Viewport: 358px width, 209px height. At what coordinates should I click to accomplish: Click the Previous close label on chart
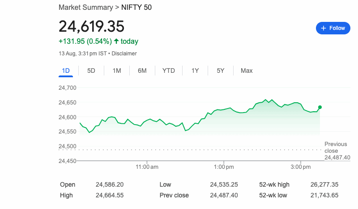(x=336, y=147)
